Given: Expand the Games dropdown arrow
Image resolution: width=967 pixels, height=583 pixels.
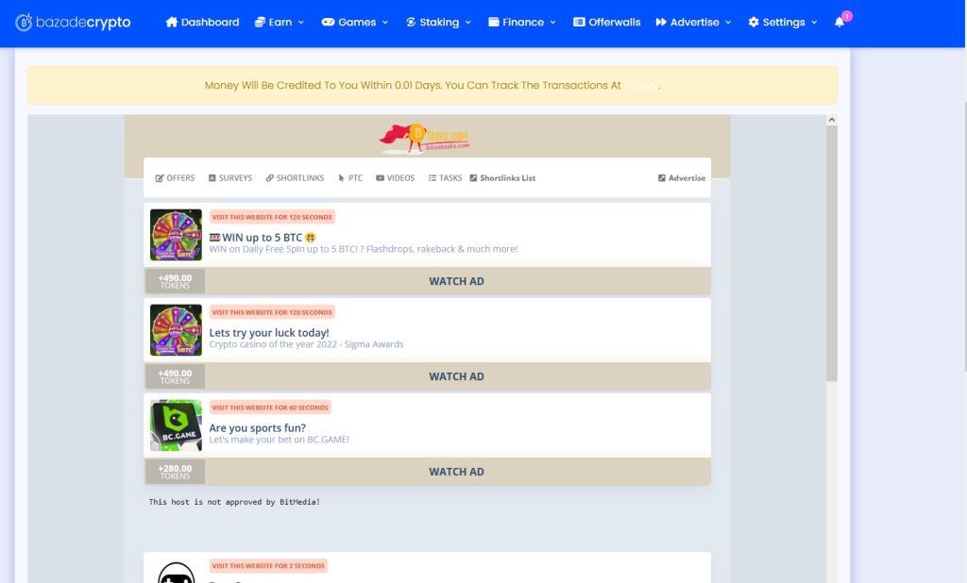Looking at the screenshot, I should coord(385,23).
